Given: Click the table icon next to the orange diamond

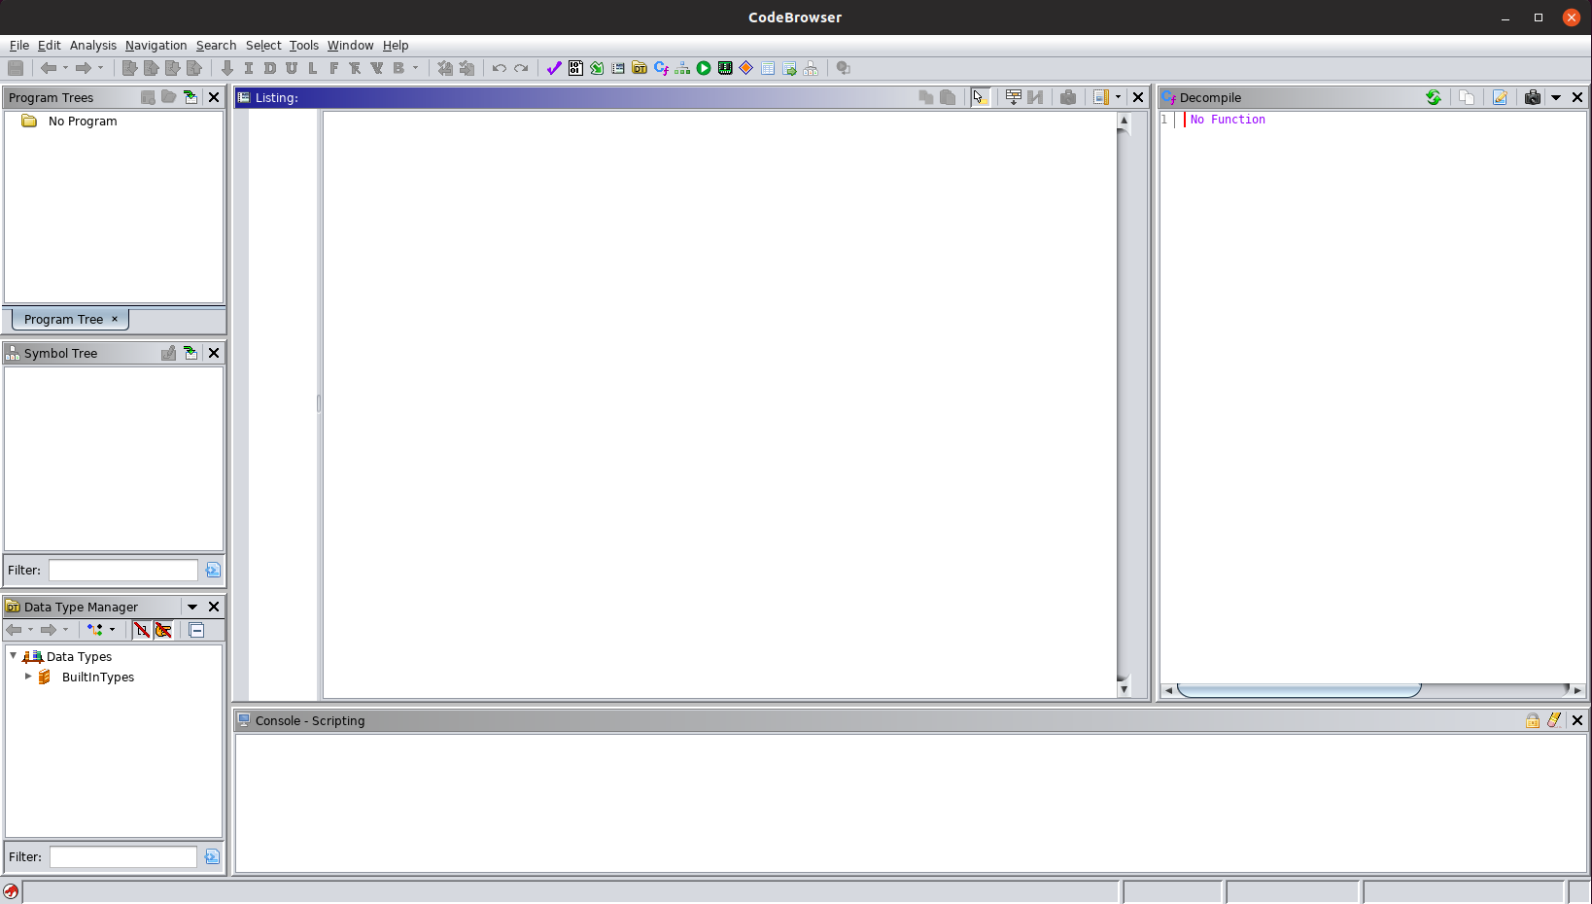Looking at the screenshot, I should point(768,68).
